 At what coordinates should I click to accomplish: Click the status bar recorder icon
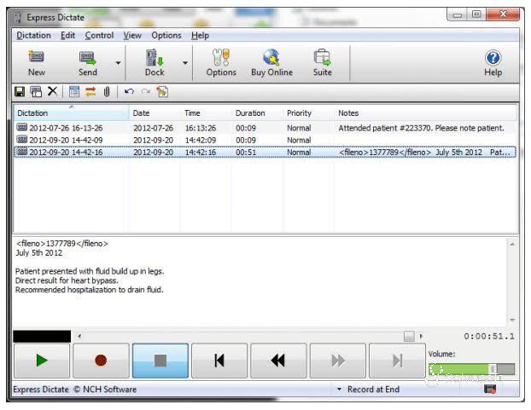490,389
